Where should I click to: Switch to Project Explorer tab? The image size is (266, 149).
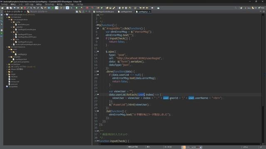point(38,12)
